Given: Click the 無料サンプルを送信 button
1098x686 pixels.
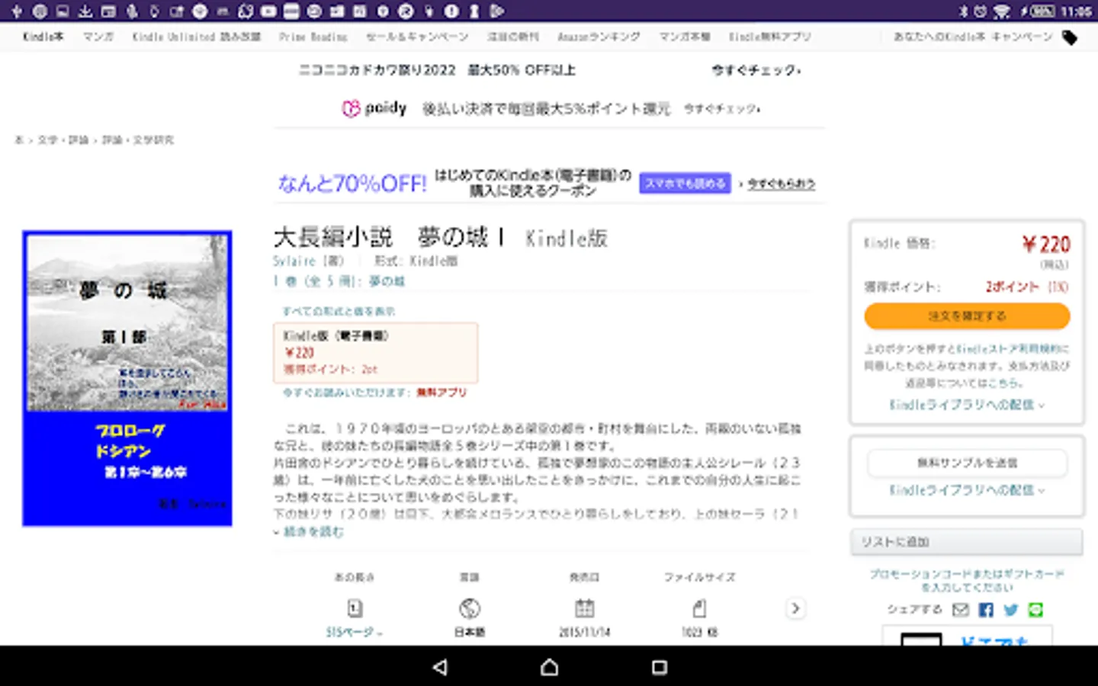Looking at the screenshot, I should 967,463.
